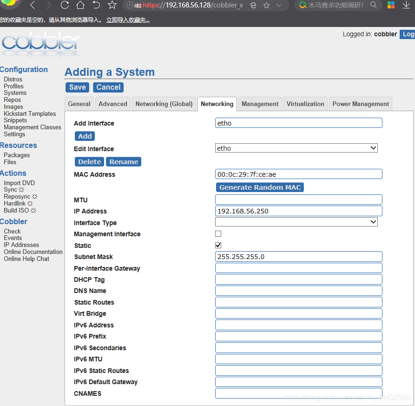Image resolution: width=415 pixels, height=406 pixels.
Task: Open the colorful apps grid icon
Action: pyautogui.click(x=391, y=5)
